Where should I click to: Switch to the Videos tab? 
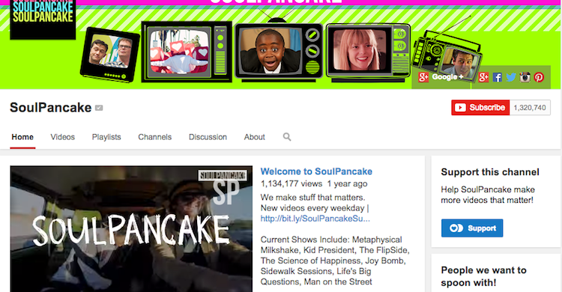click(x=62, y=137)
